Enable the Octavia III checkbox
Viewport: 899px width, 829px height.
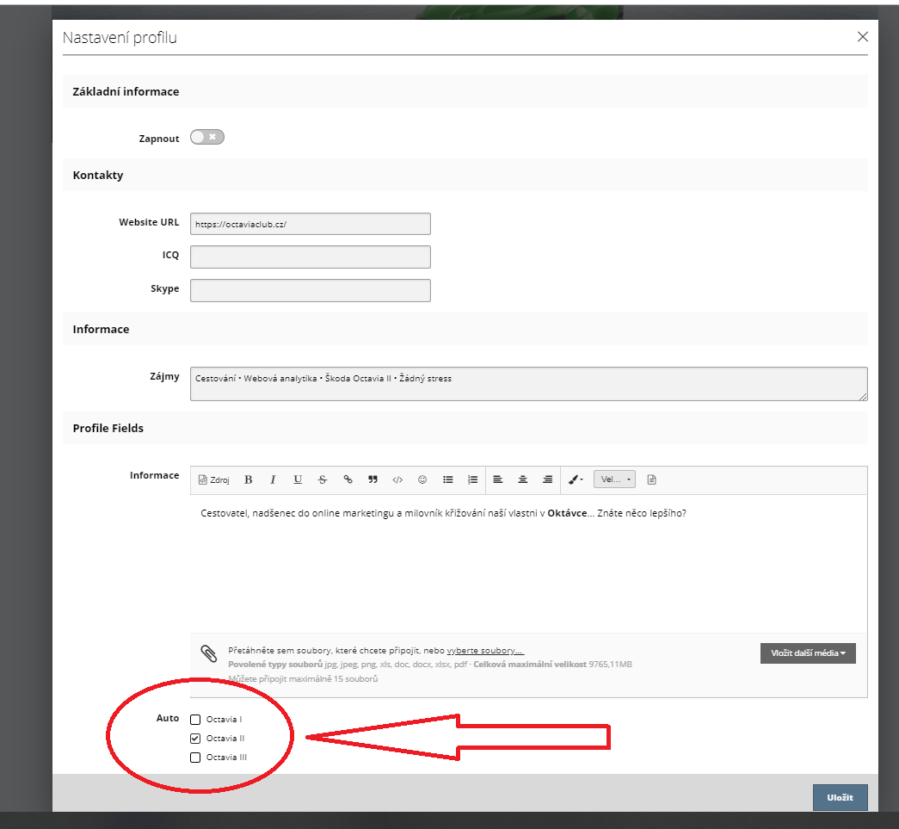(195, 758)
